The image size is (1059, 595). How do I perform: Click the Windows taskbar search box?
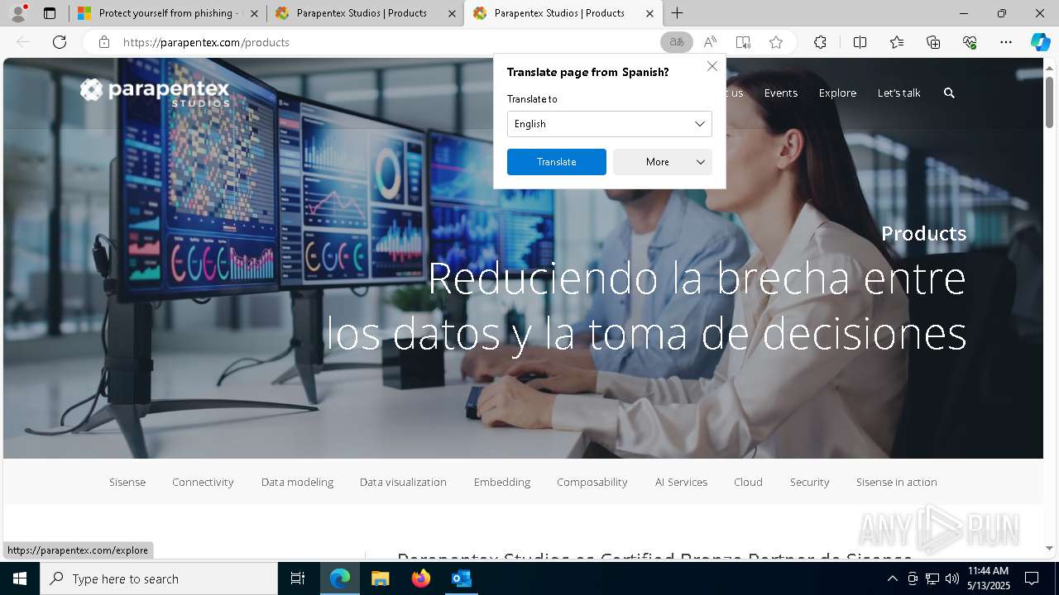(x=159, y=578)
